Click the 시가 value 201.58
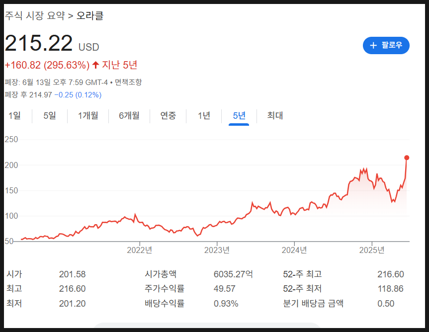Viewport: 429px width, 332px height. coord(73,274)
